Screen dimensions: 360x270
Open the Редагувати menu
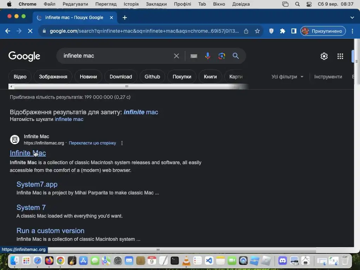(75, 4)
